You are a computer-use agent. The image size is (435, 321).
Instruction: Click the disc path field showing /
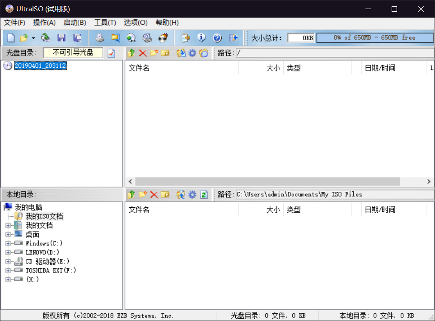click(335, 53)
